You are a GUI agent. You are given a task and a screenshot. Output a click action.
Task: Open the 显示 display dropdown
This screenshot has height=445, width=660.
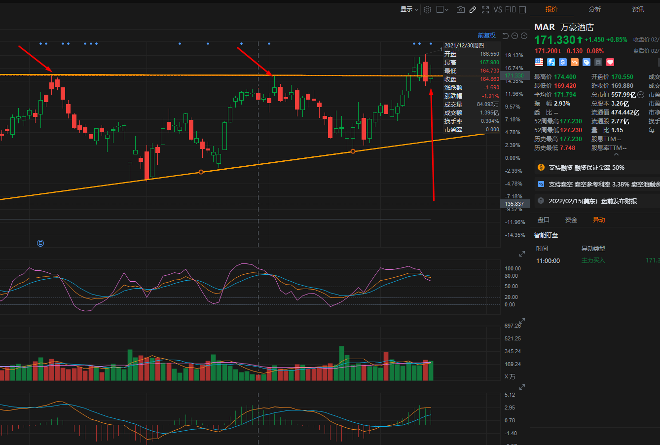tap(409, 9)
